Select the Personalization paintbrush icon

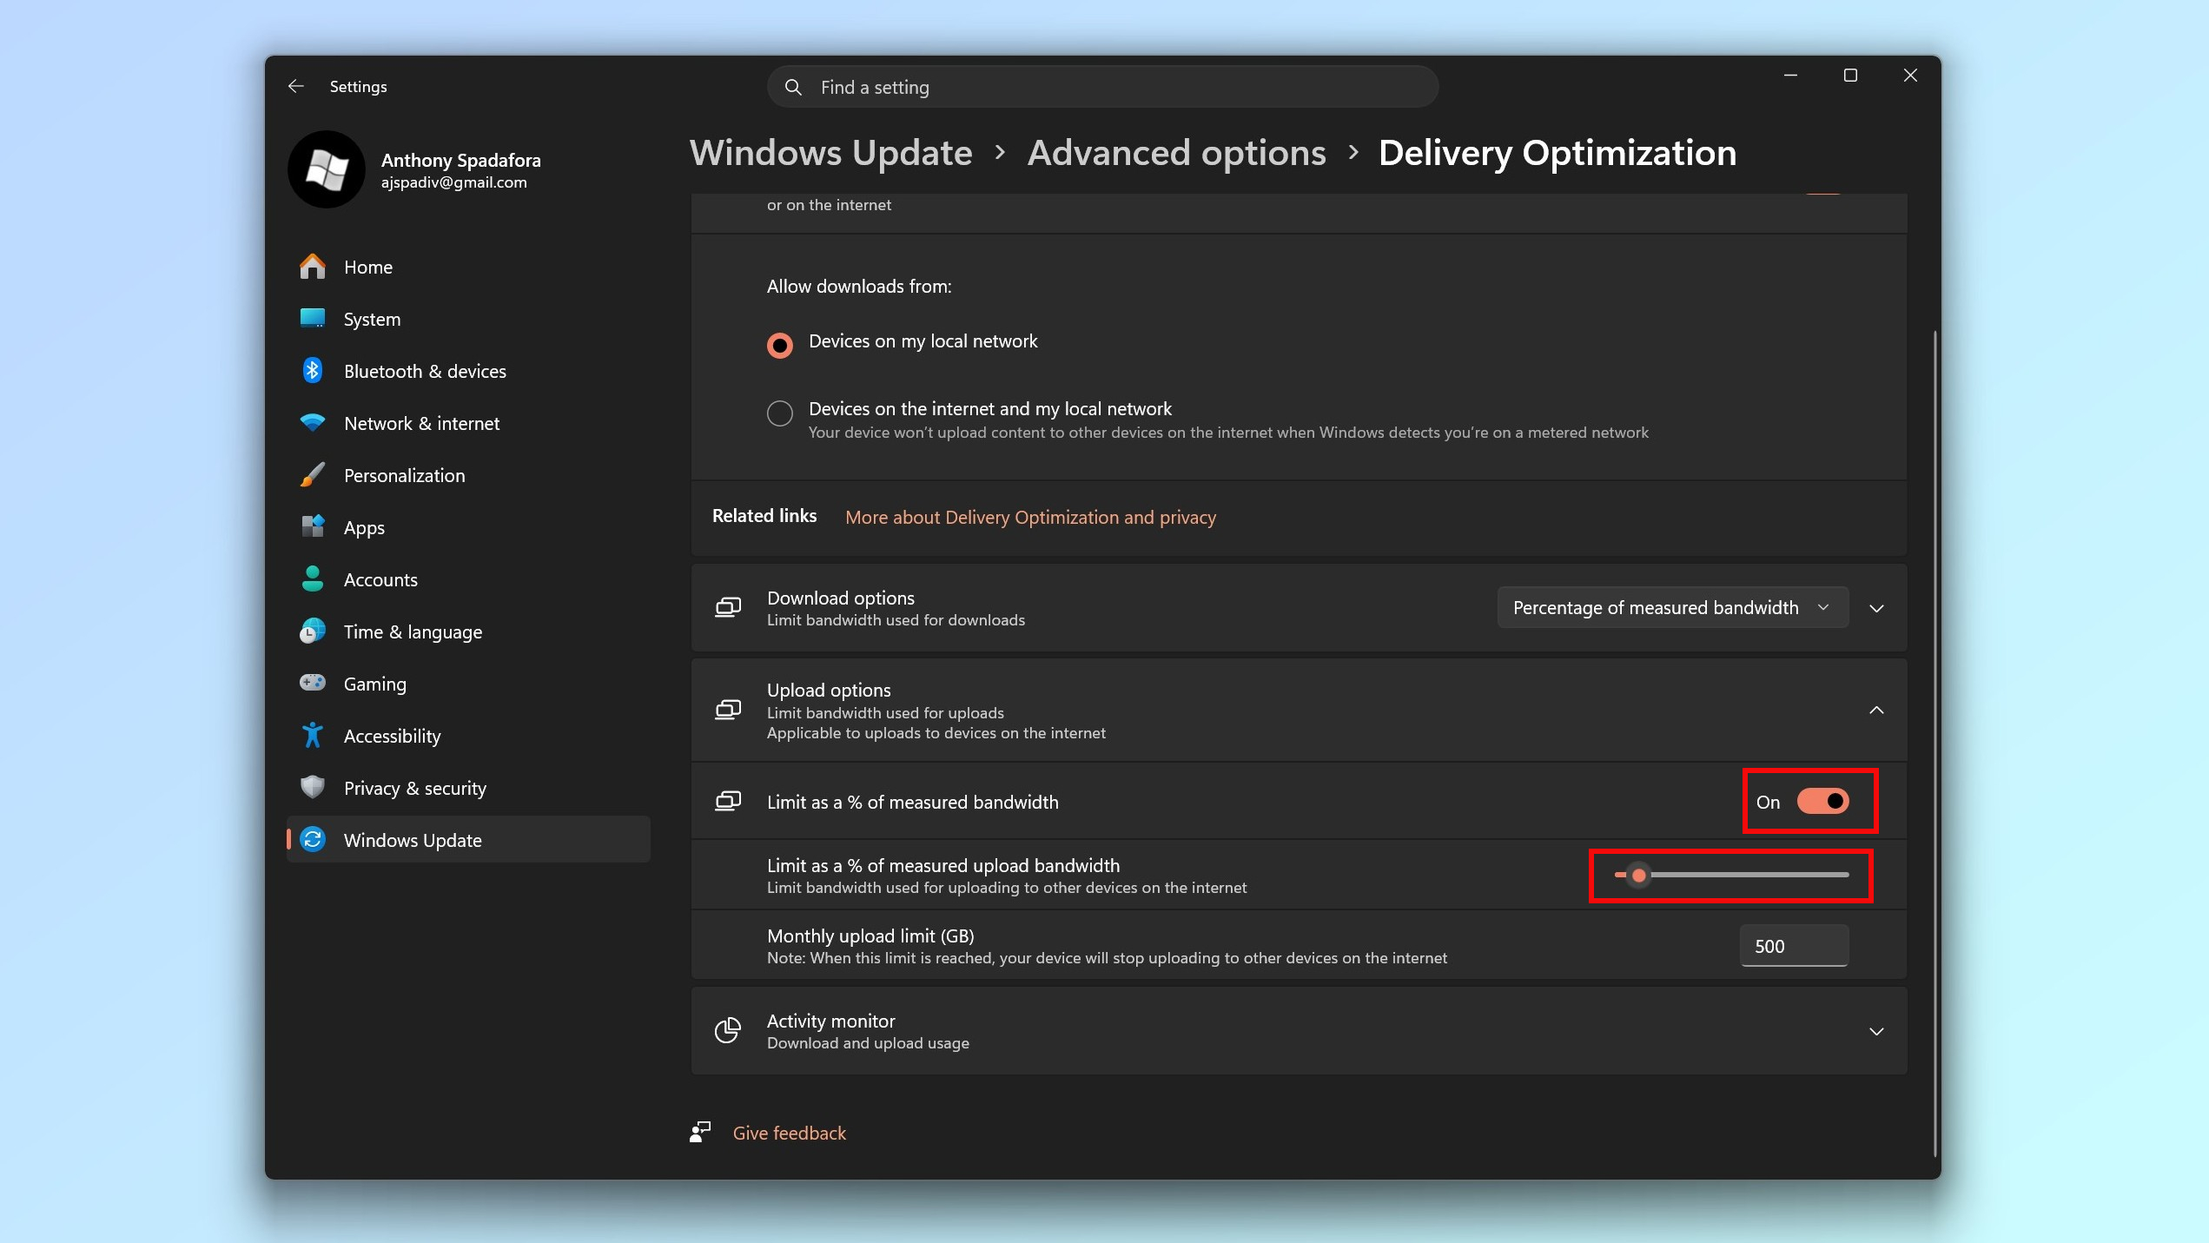pos(313,475)
